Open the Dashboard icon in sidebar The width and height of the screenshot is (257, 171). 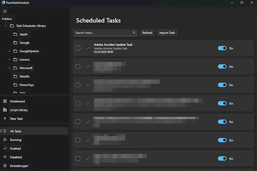[x=5, y=101]
